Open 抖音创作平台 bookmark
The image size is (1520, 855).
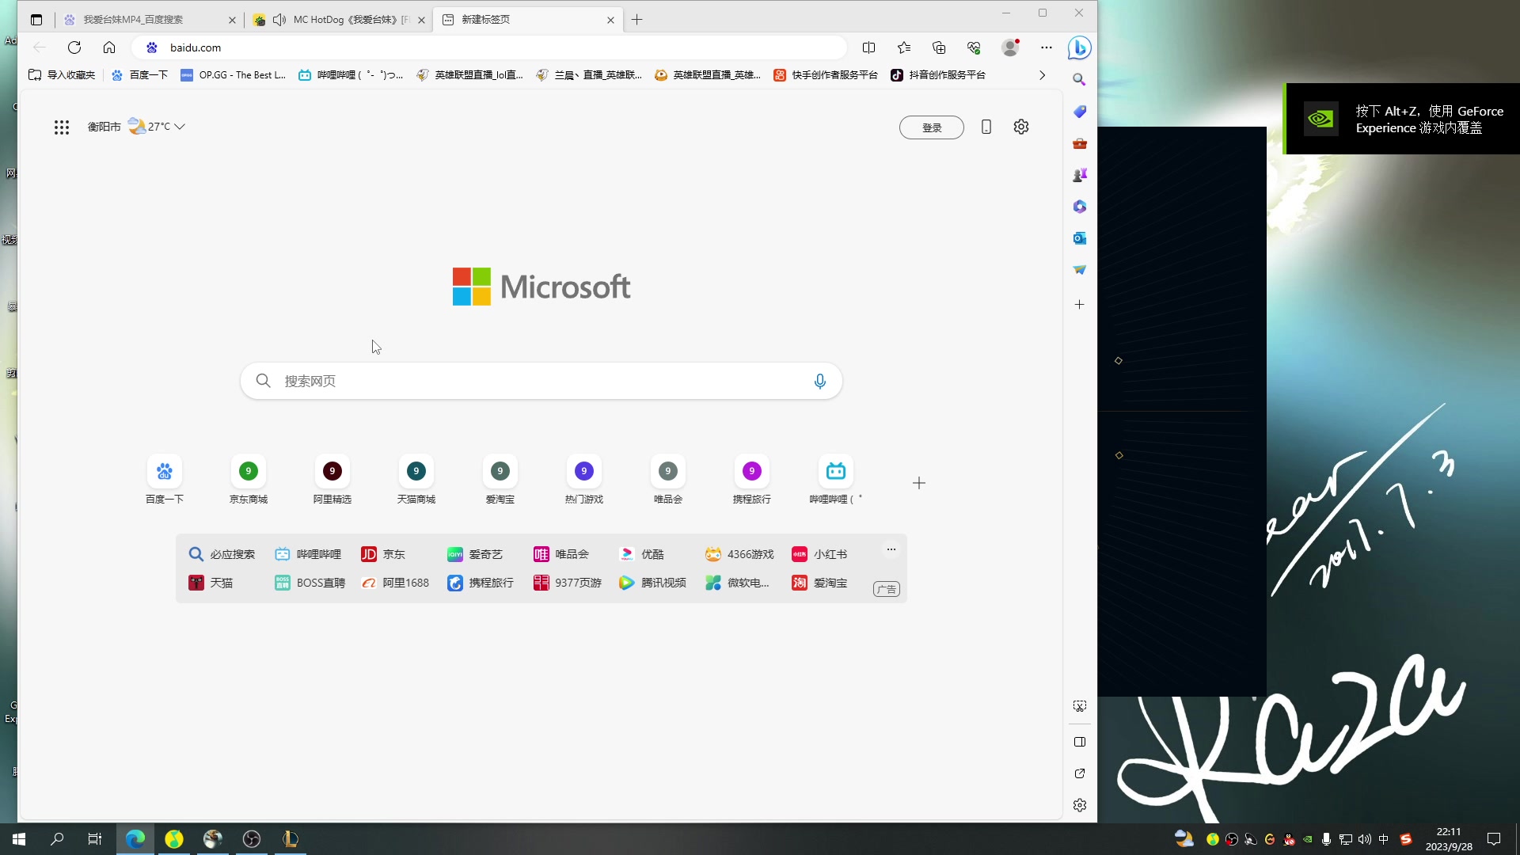point(938,75)
